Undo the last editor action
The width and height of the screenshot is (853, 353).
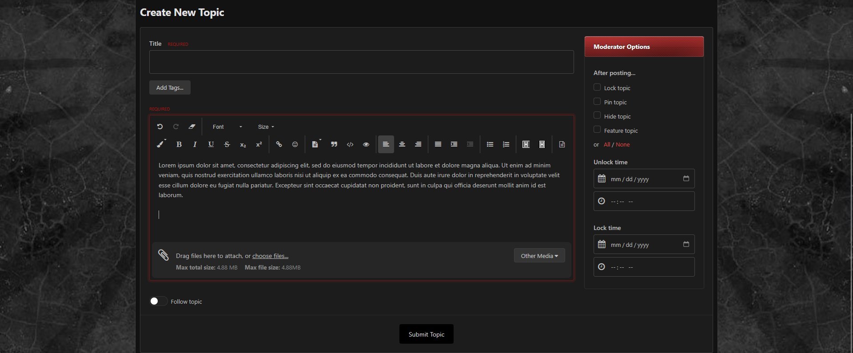click(160, 127)
